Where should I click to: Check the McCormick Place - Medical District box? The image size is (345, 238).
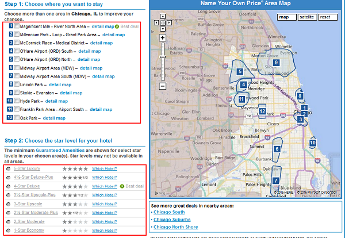coord(17,43)
